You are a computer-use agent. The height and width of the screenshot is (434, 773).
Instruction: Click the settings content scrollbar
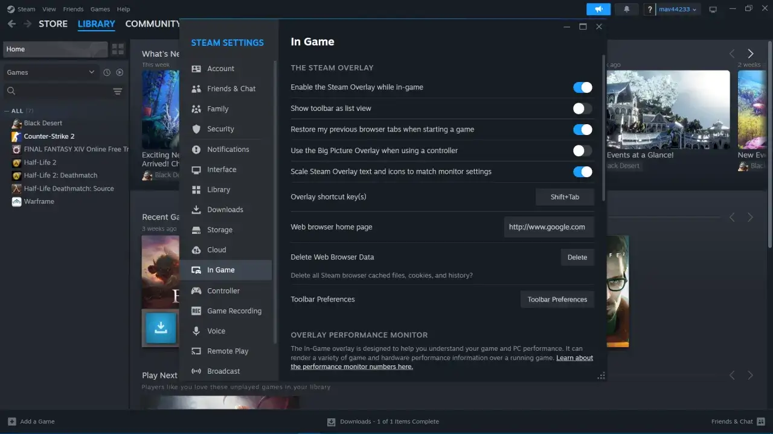point(603,128)
